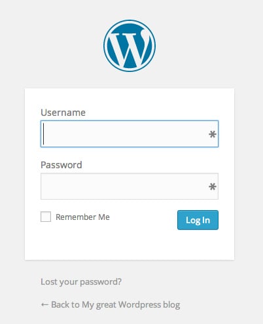Click empty space below Remember Me in form
Image resolution: width=263 pixels, height=324 pixels.
pyautogui.click(x=98, y=242)
